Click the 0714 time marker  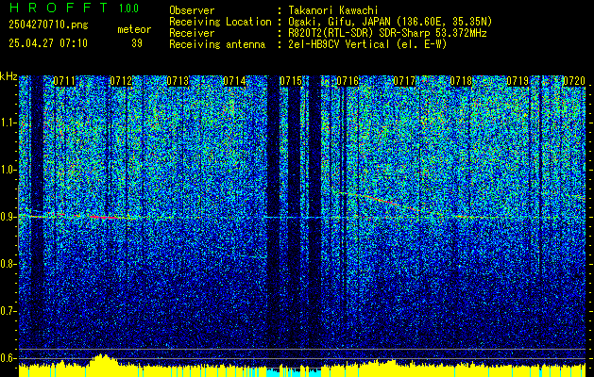[234, 81]
